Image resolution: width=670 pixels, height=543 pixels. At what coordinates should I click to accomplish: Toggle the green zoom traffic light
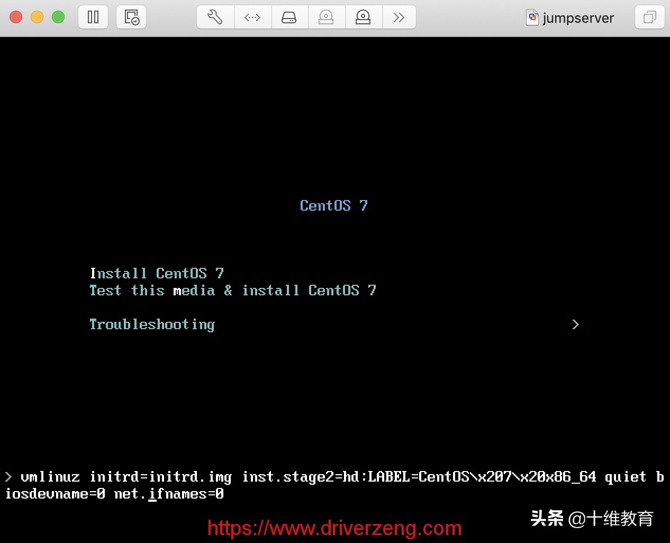pyautogui.click(x=58, y=16)
